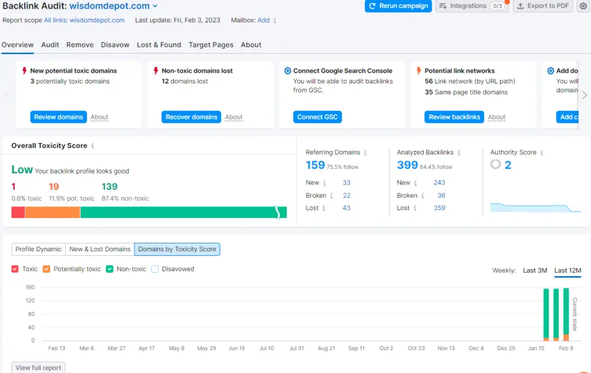Click the Feb 9 current state chart bar
591x373 pixels.
[x=566, y=314]
